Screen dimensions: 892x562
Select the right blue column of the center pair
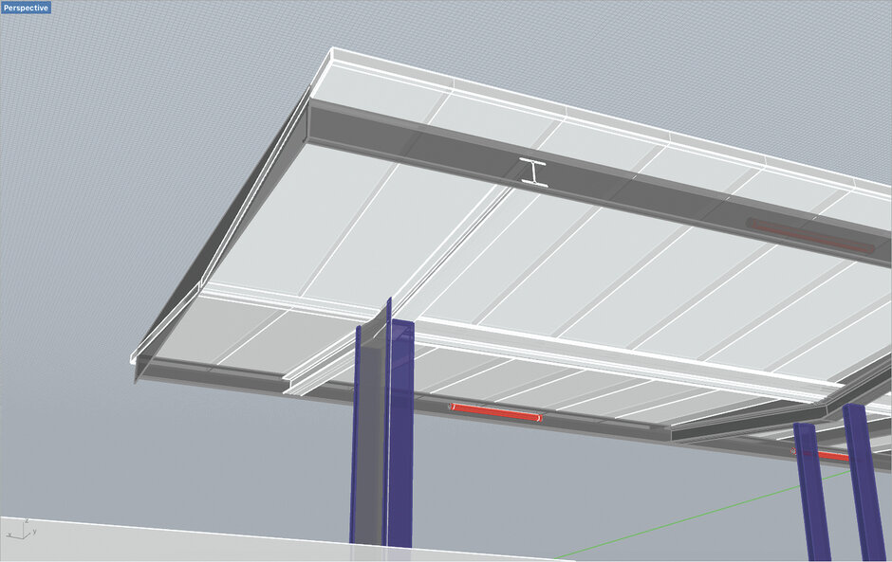tap(400, 436)
